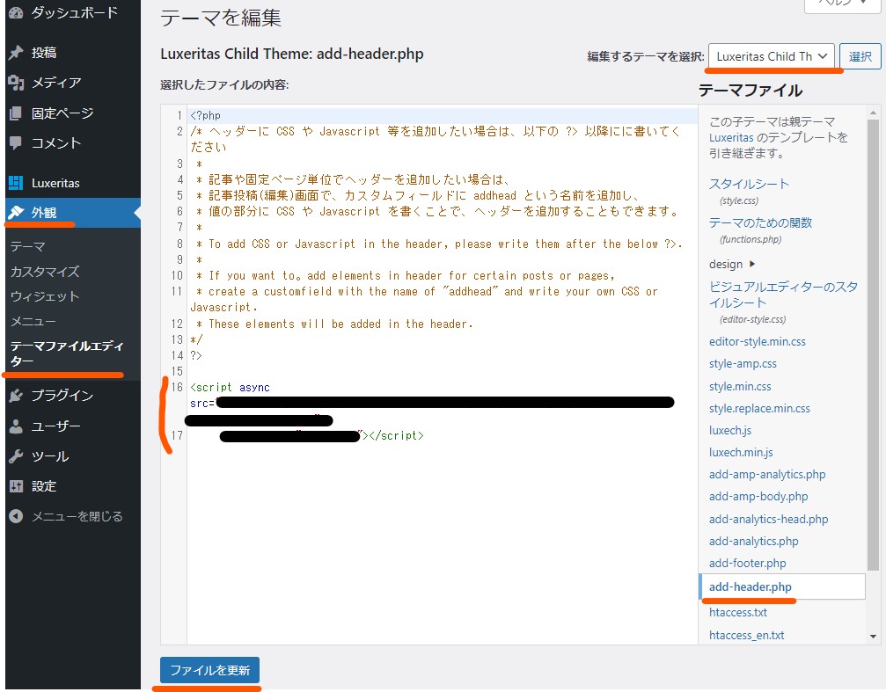Click the paintbrush icon beside 外観
Image resolution: width=886 pixels, height=692 pixels.
16,213
